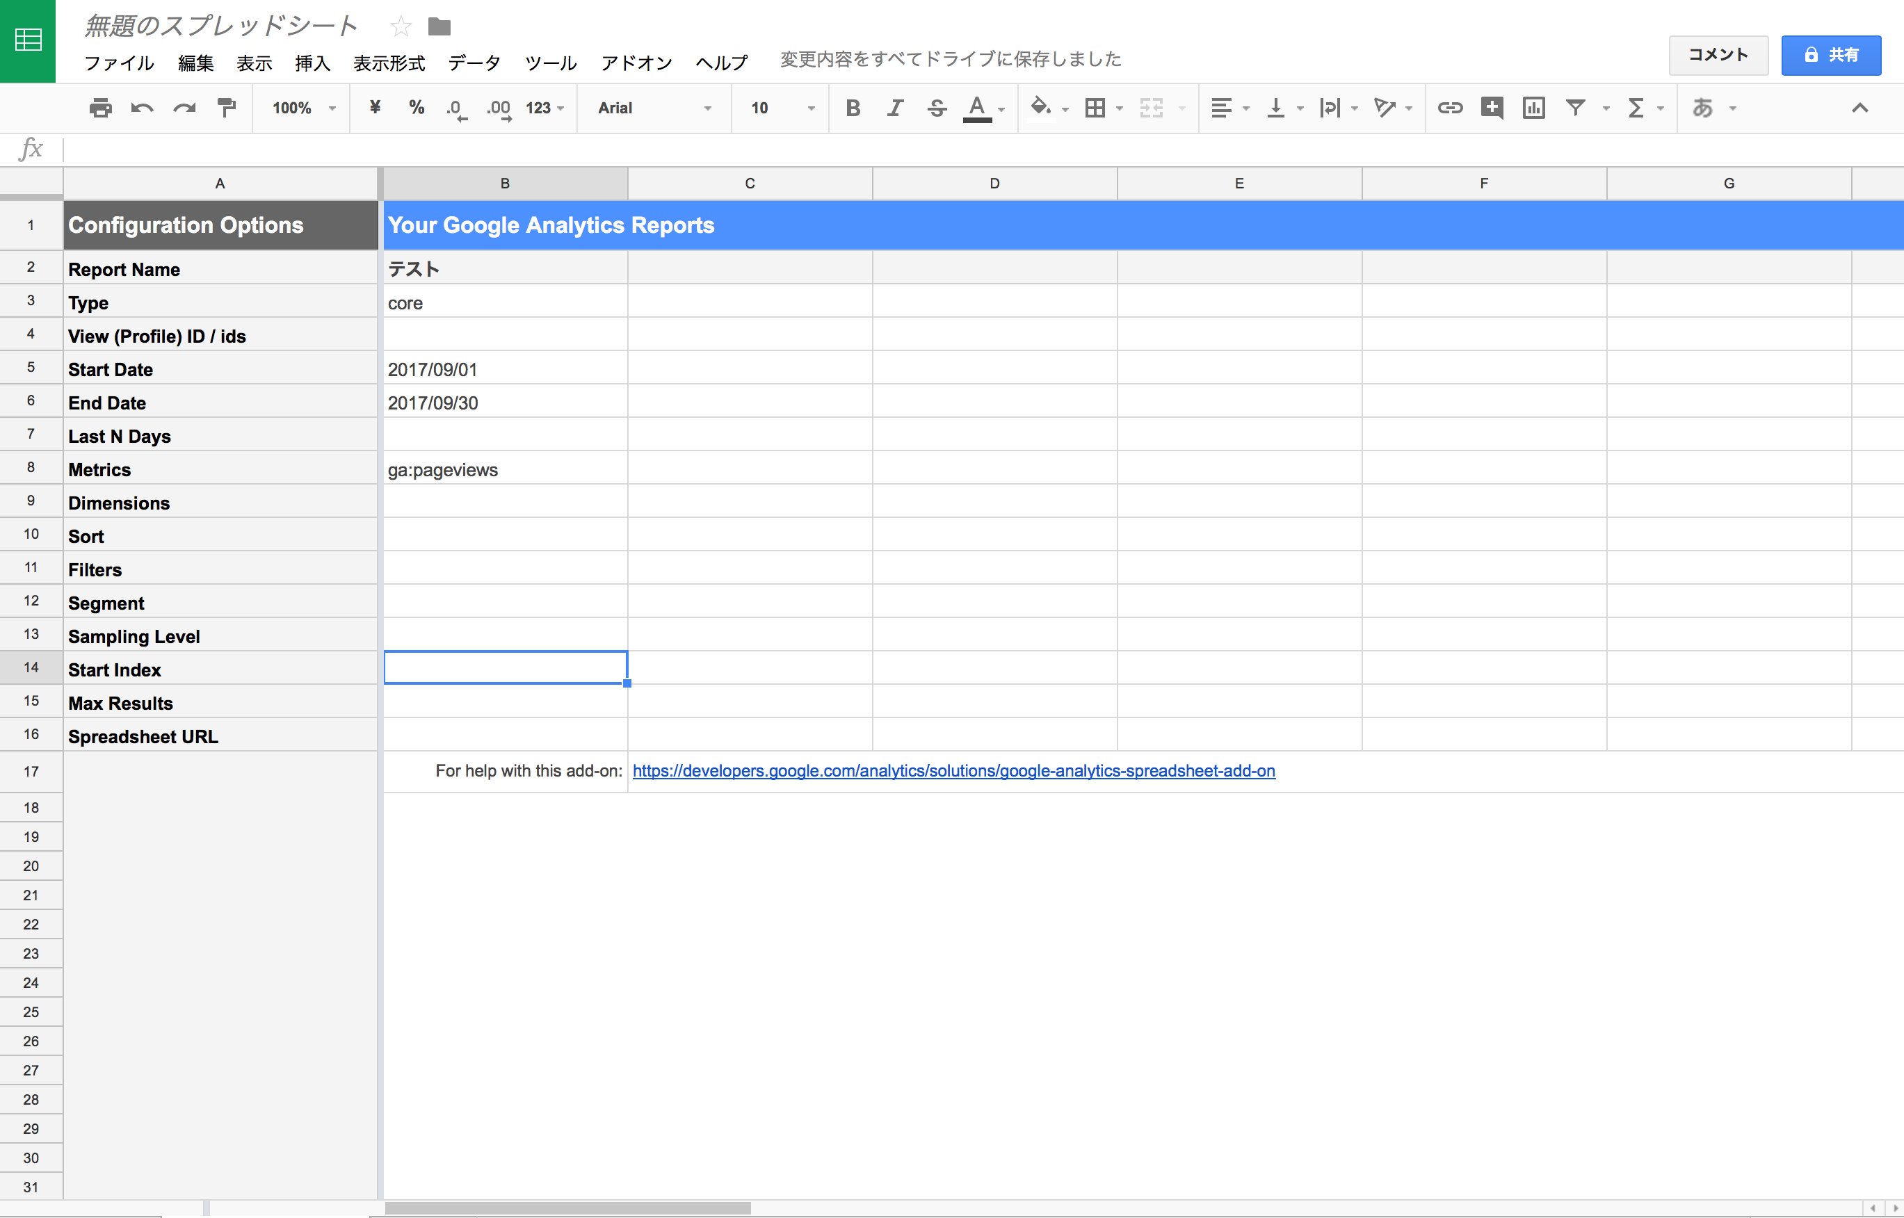This screenshot has width=1904, height=1218.
Task: Open the 100% zoom dropdown
Action: click(304, 108)
